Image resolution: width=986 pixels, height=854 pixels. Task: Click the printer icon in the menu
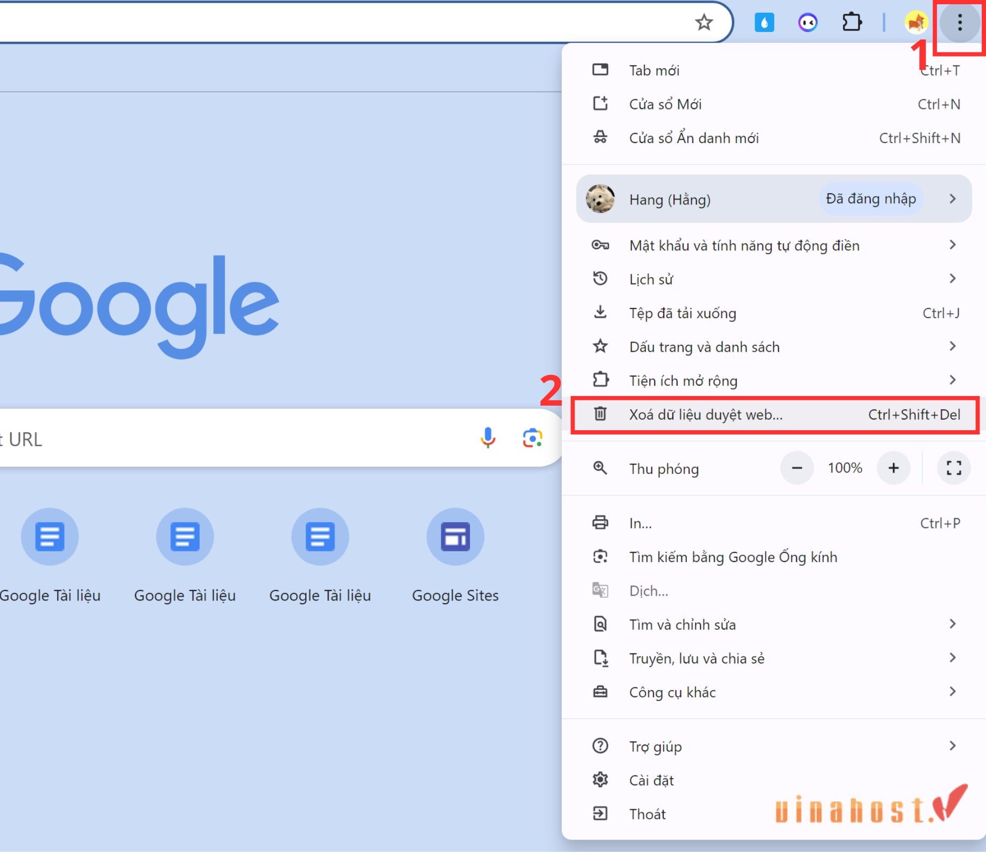tap(600, 523)
